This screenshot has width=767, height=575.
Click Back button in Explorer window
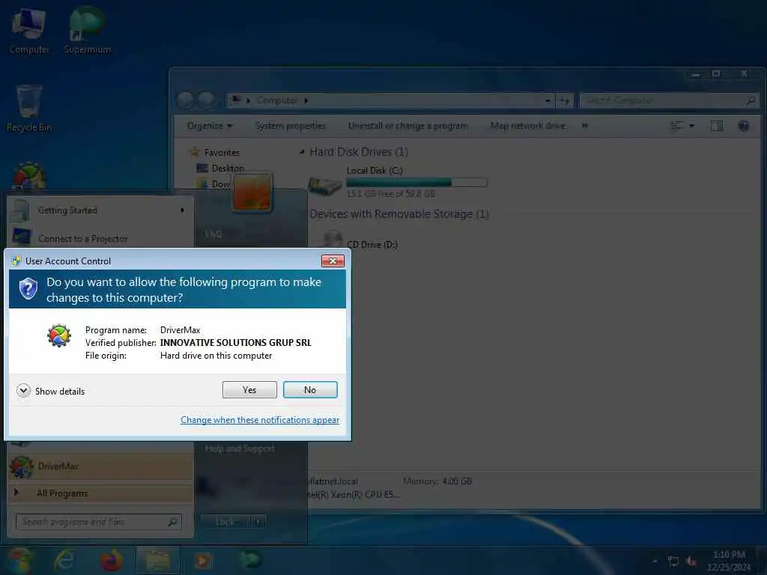click(185, 100)
